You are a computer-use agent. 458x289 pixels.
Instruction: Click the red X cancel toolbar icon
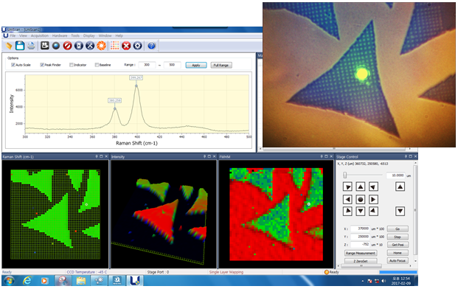click(126, 46)
